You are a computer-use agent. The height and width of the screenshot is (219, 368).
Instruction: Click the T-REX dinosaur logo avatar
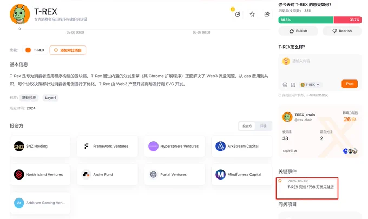tap(19, 14)
